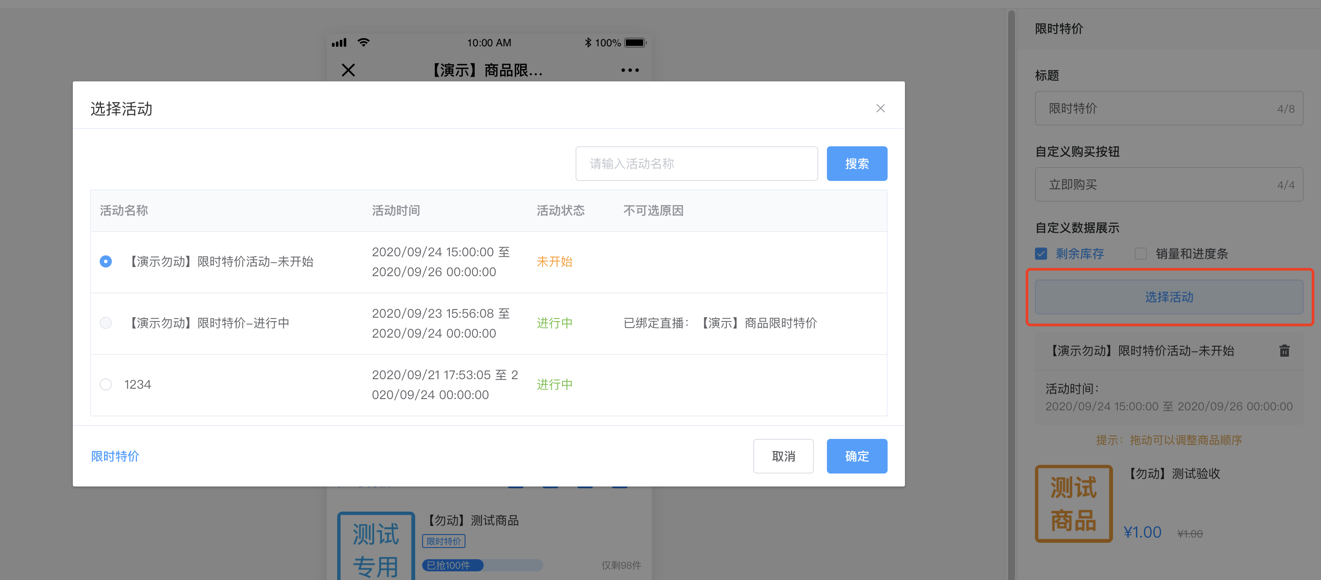The image size is (1321, 580).
Task: Click the time 2020/09/23 15:56:08 in the second row
Action: coord(432,313)
